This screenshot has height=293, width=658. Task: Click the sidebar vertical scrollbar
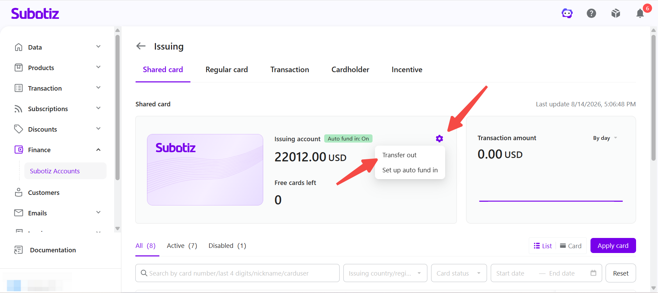118,108
